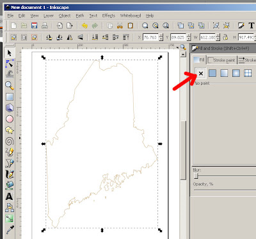This screenshot has height=239, width=256.
Task: Select the Rectangle tool
Action: coord(10,97)
